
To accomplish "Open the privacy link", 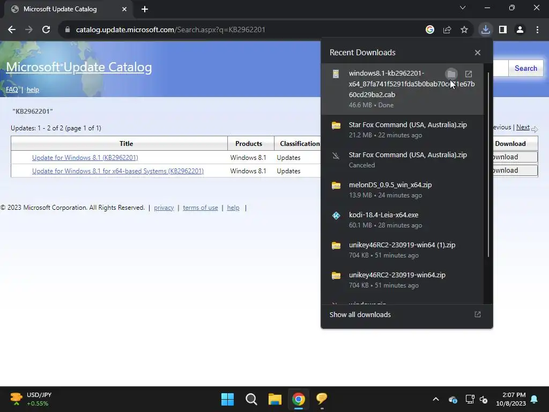I will coord(164,208).
